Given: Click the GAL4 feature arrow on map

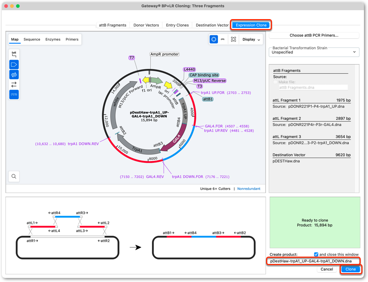Looking at the screenshot, I should click(177, 139).
